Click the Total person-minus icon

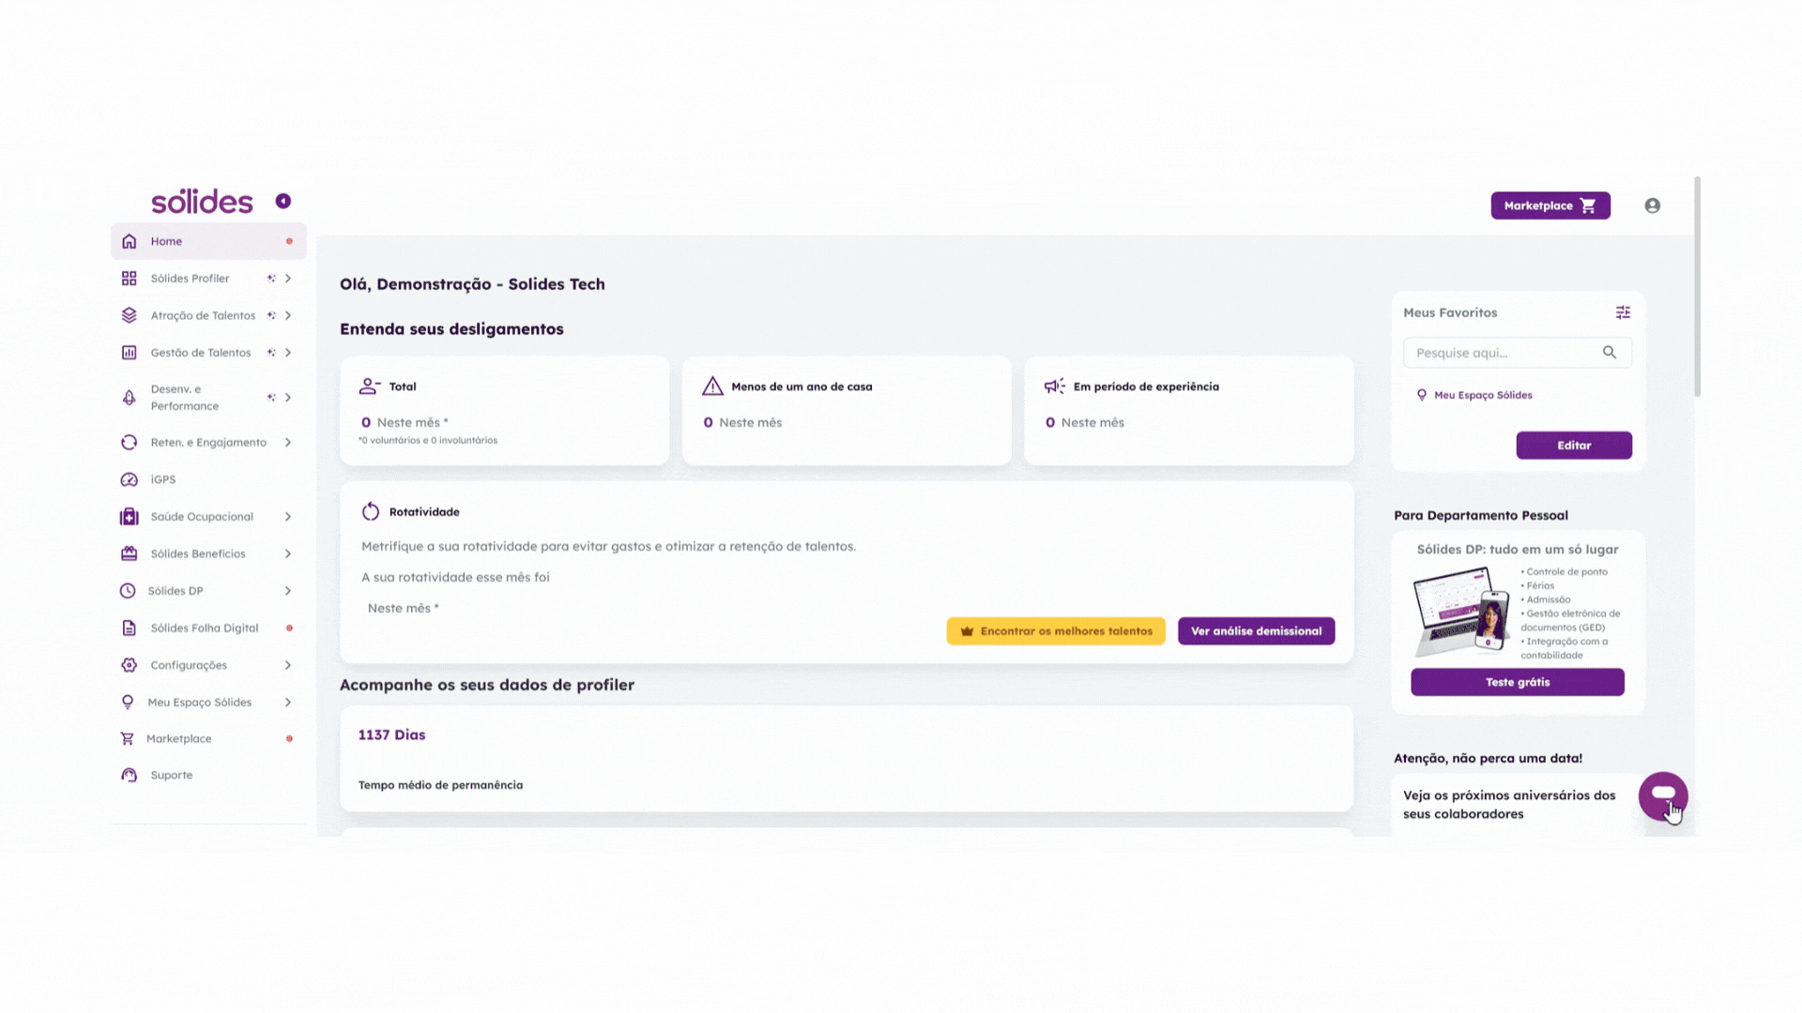coord(370,386)
